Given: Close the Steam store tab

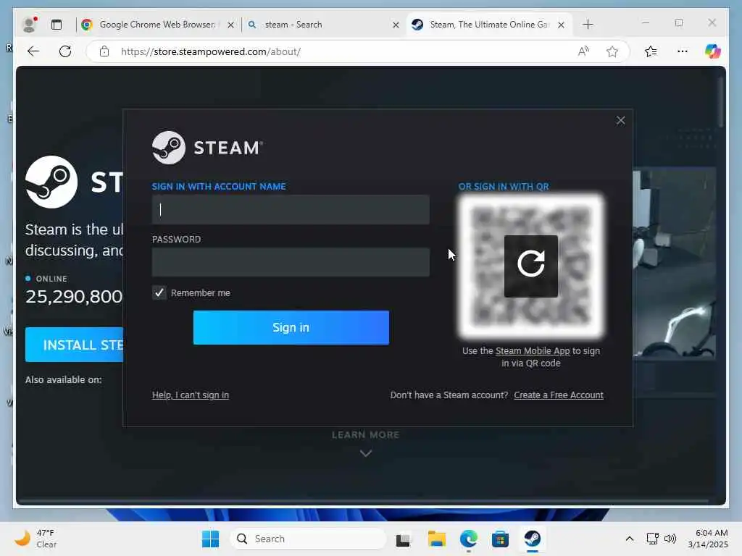Looking at the screenshot, I should [x=561, y=25].
